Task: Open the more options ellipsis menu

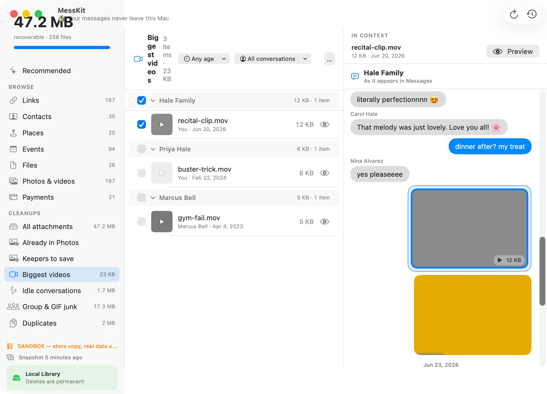Action: click(x=329, y=59)
